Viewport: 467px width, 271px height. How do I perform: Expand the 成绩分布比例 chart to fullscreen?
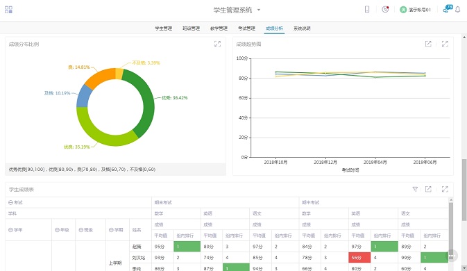[x=217, y=44]
